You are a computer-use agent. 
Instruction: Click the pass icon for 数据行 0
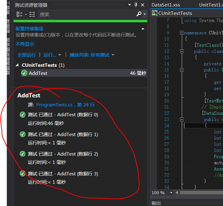pos(23,114)
